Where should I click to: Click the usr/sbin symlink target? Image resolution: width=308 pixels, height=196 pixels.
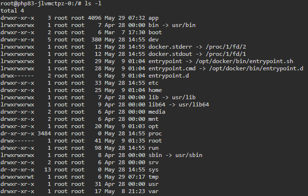click(x=189, y=155)
